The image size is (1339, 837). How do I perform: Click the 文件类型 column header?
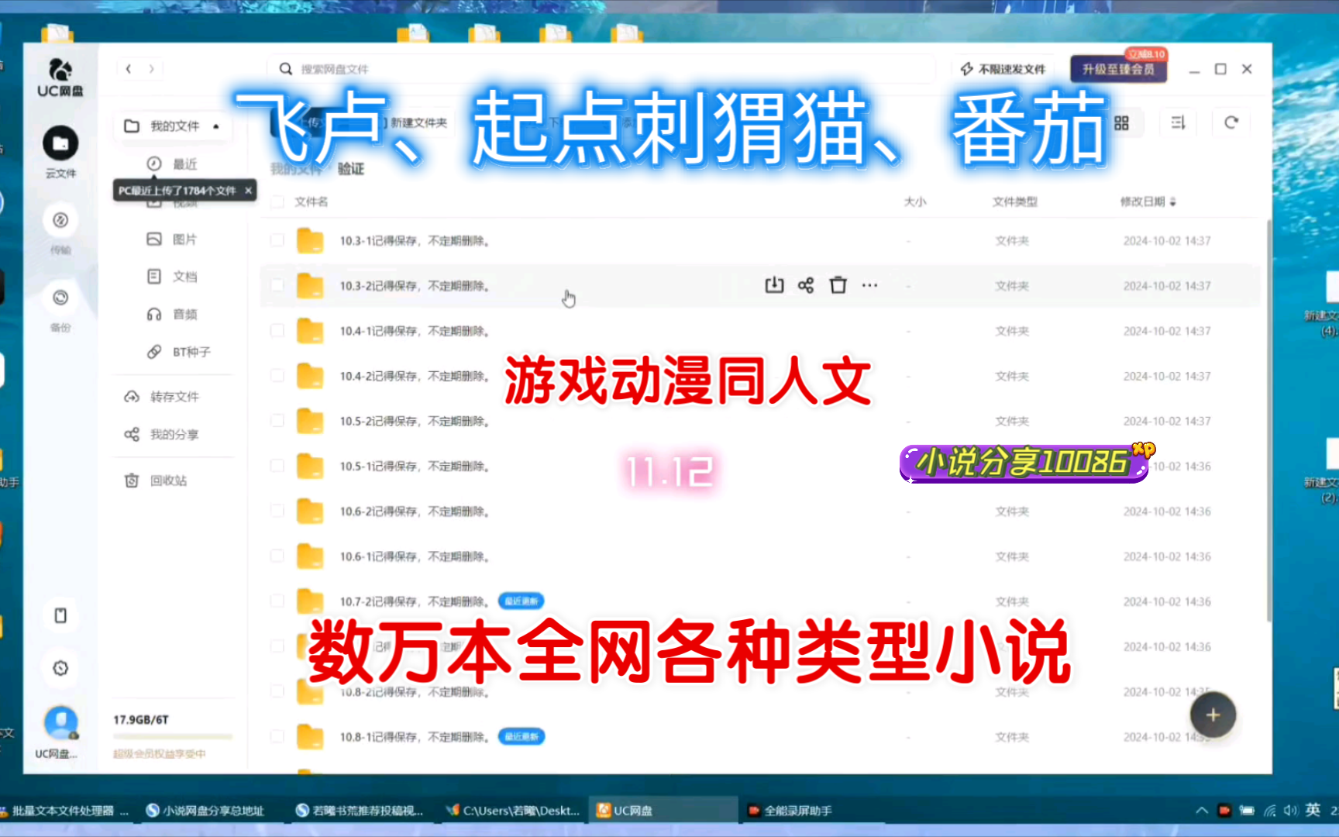tap(1015, 201)
